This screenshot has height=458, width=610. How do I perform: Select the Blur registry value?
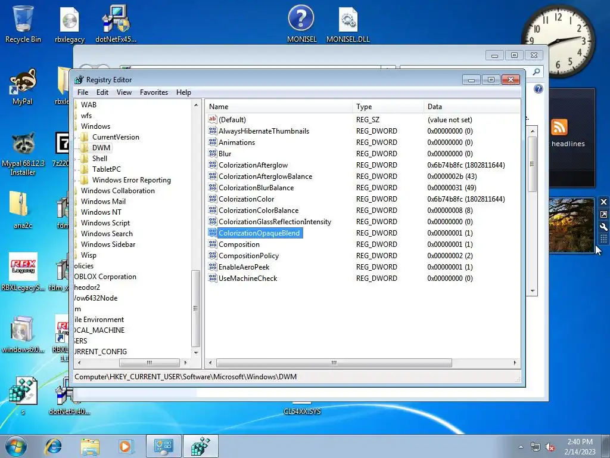[x=225, y=153]
